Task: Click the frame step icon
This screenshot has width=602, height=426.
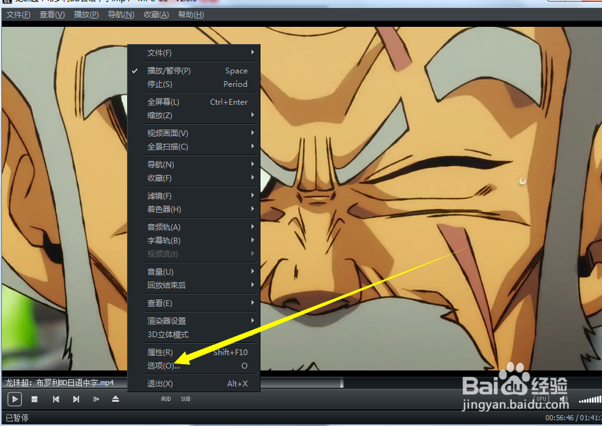Action: click(96, 399)
